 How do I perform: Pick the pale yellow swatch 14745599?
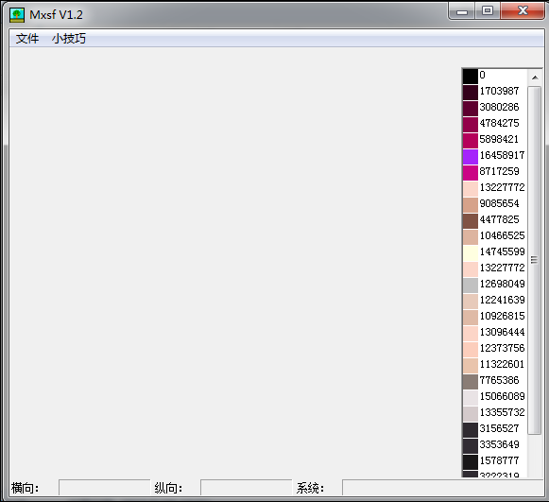(x=471, y=253)
